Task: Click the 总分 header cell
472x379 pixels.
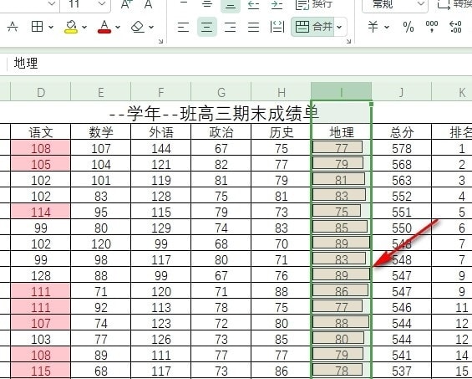Action: 402,132
